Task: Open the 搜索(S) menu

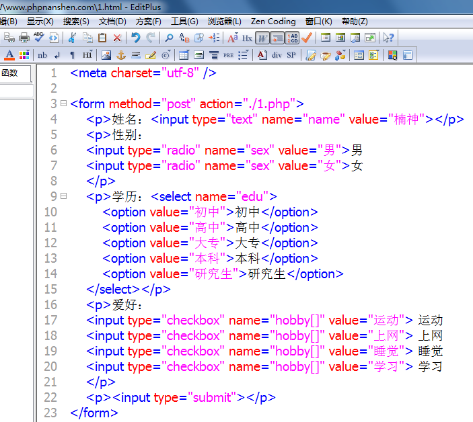Action: [x=76, y=22]
